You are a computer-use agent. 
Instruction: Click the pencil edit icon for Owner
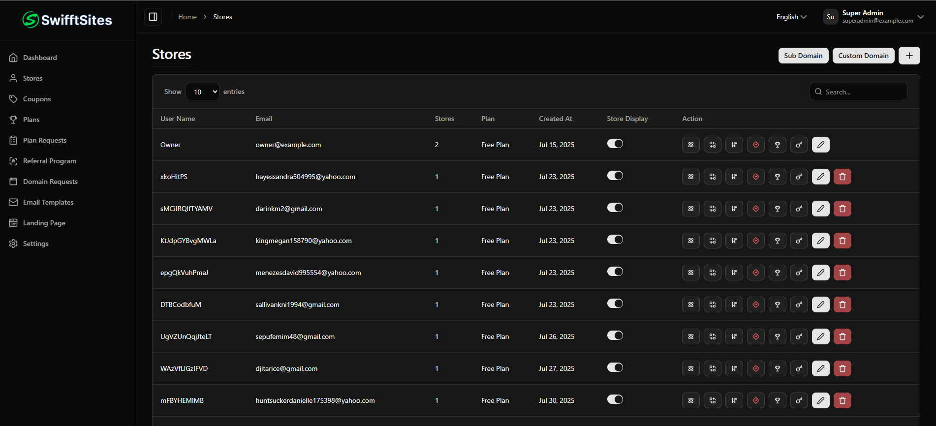click(x=820, y=145)
